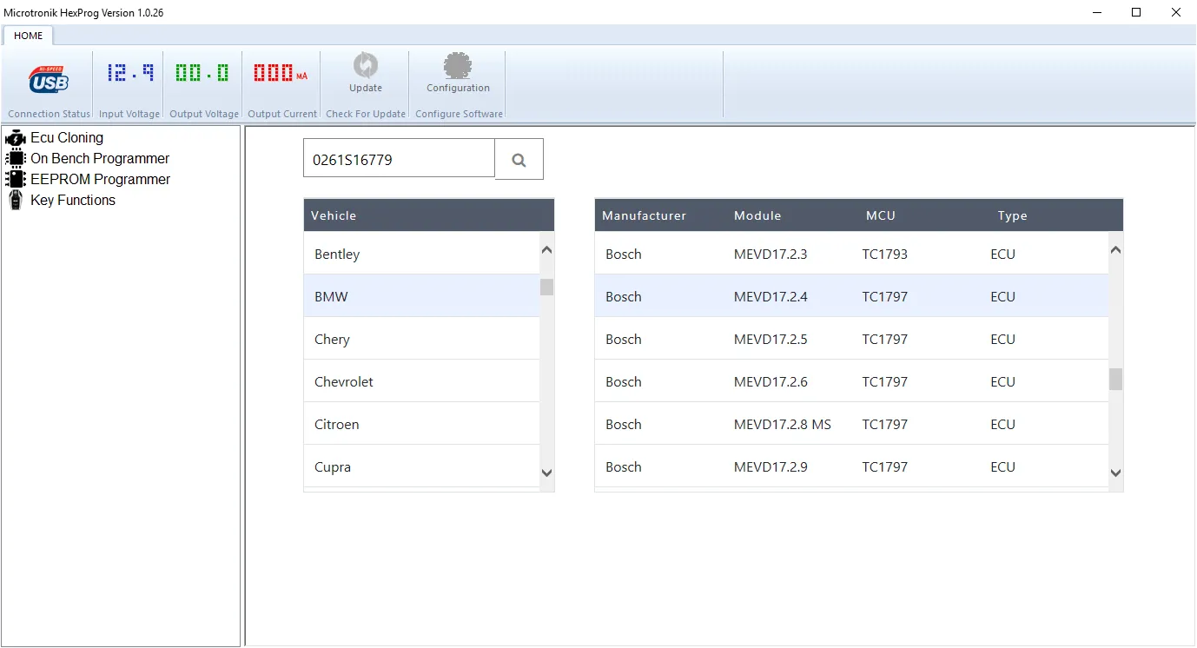Select Citroen in vehicle list
Screen dimensions: 1197x648
(x=422, y=424)
